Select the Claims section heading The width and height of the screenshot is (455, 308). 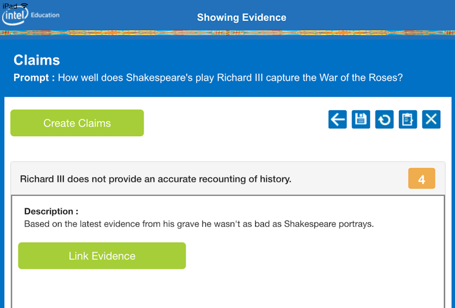[37, 60]
